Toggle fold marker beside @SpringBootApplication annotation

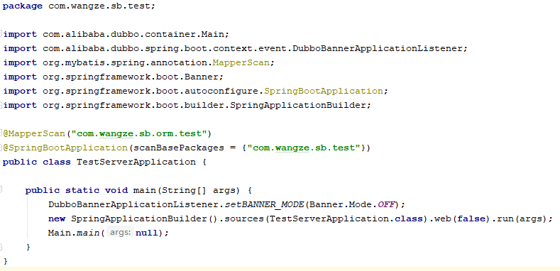click(1, 148)
